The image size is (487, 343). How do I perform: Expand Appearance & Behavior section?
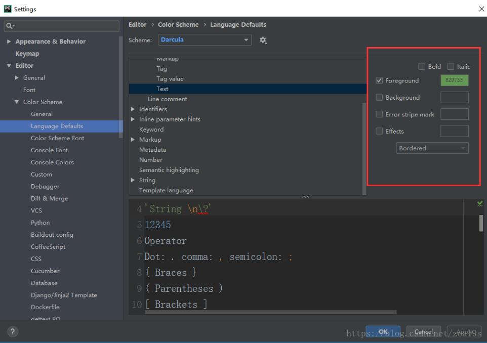tap(9, 41)
